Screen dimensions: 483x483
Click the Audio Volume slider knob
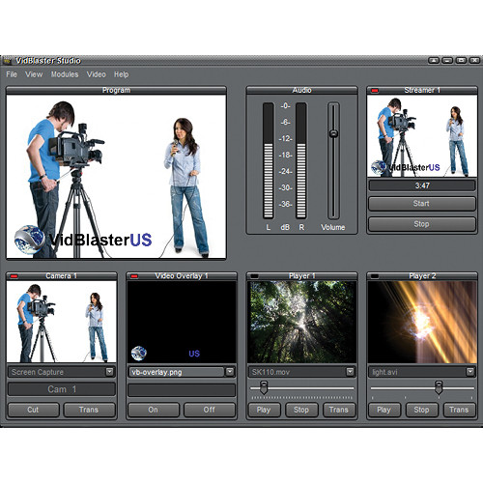click(x=333, y=133)
